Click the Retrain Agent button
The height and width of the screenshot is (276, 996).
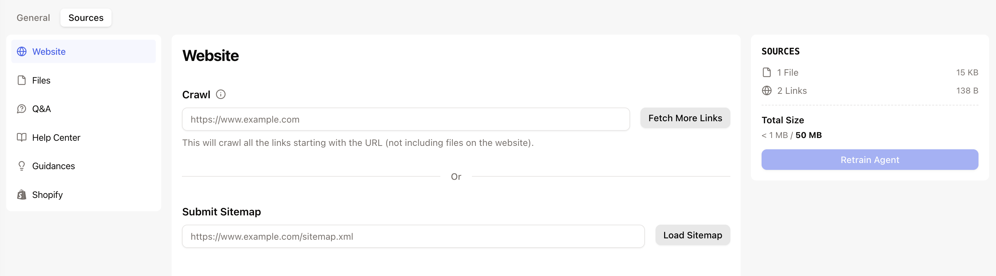coord(870,160)
